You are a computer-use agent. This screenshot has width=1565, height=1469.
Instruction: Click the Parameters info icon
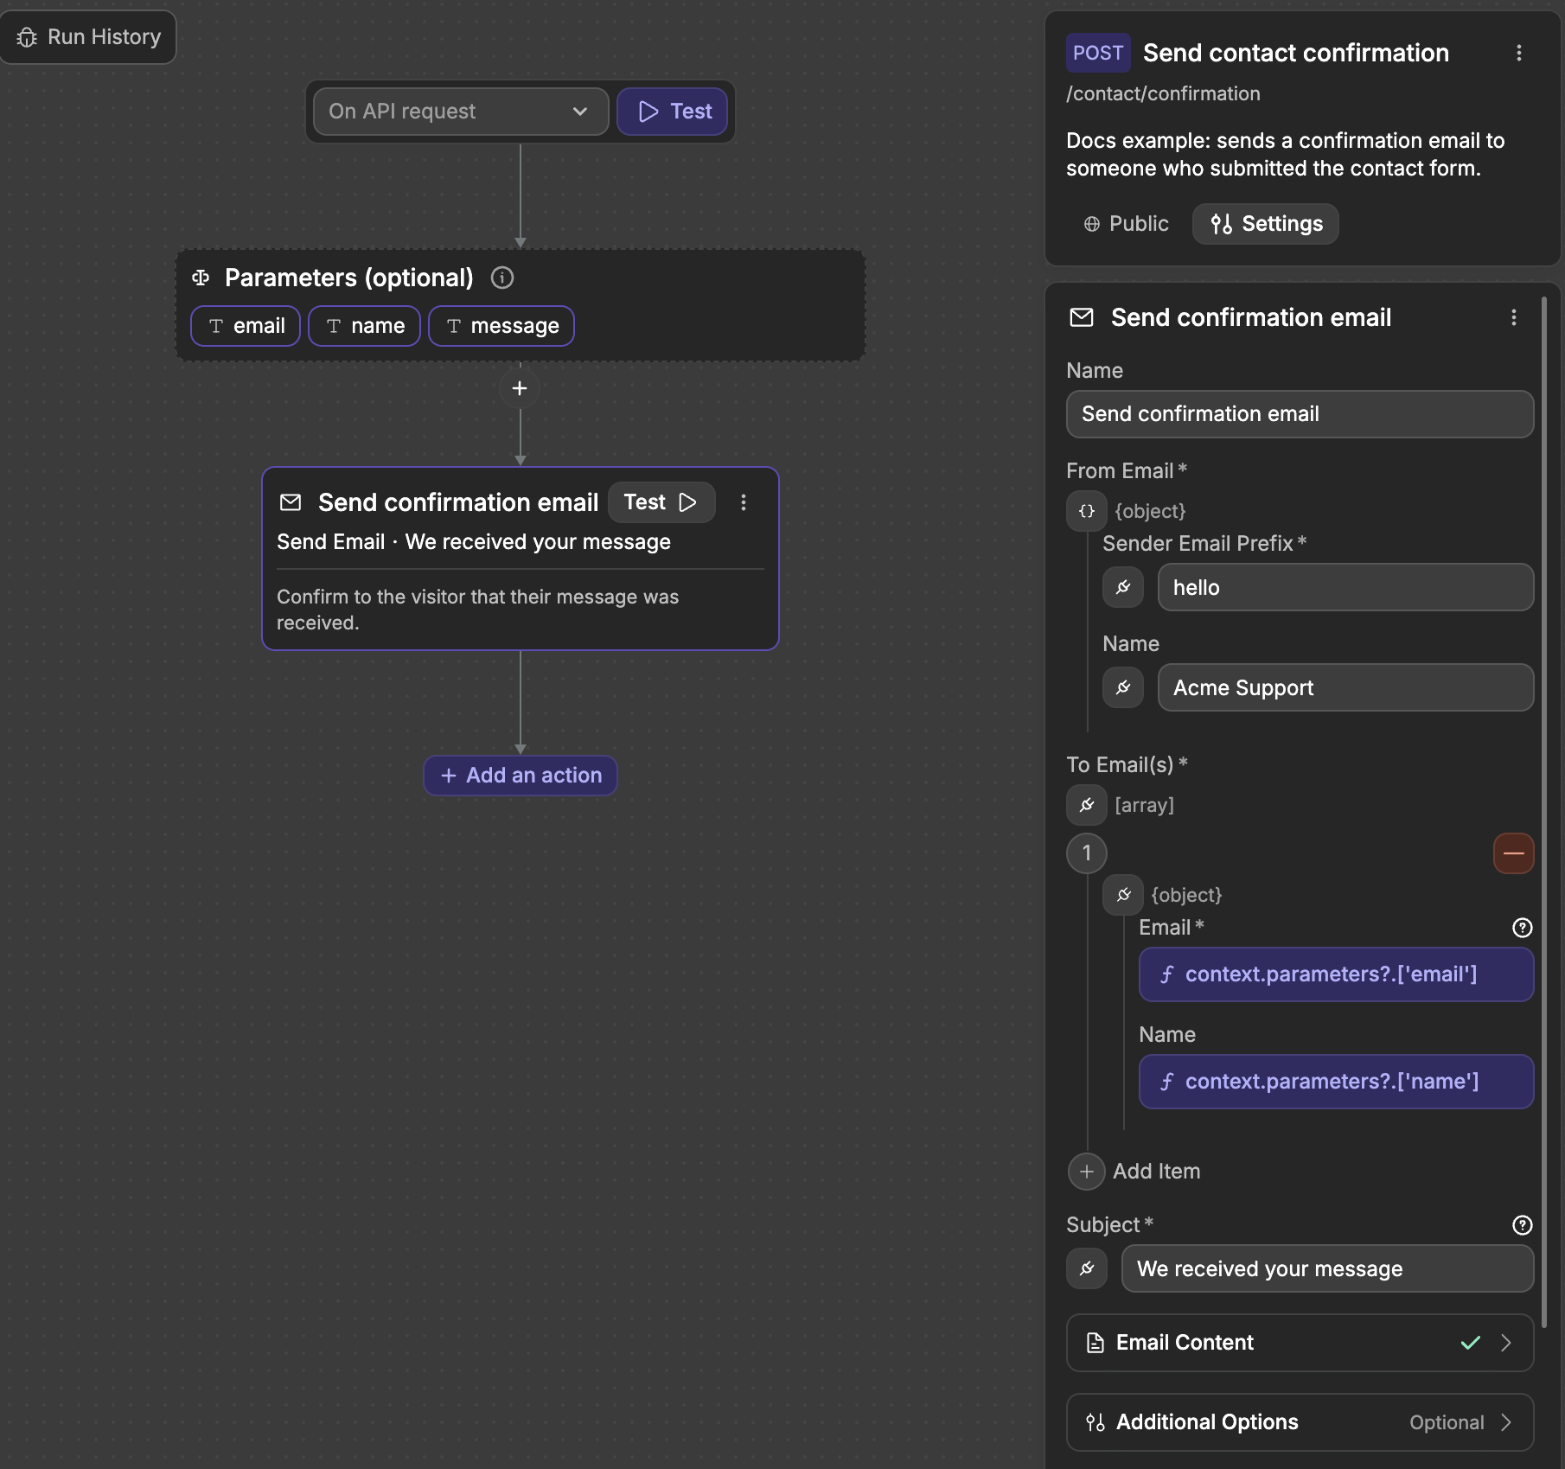(502, 278)
